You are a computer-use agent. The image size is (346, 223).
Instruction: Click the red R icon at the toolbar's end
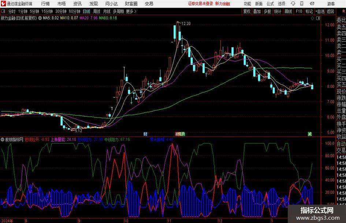[343, 11]
